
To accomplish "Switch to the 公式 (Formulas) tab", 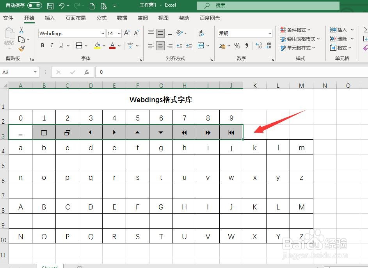I will coord(101,18).
